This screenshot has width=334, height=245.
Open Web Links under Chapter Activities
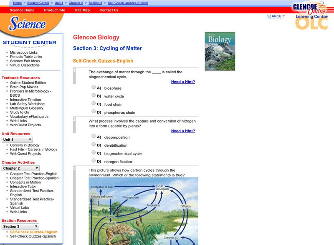pos(18,212)
